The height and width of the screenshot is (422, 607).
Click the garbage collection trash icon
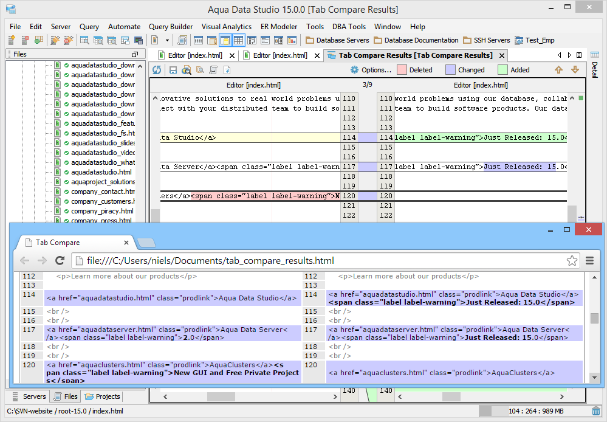pyautogui.click(x=597, y=411)
